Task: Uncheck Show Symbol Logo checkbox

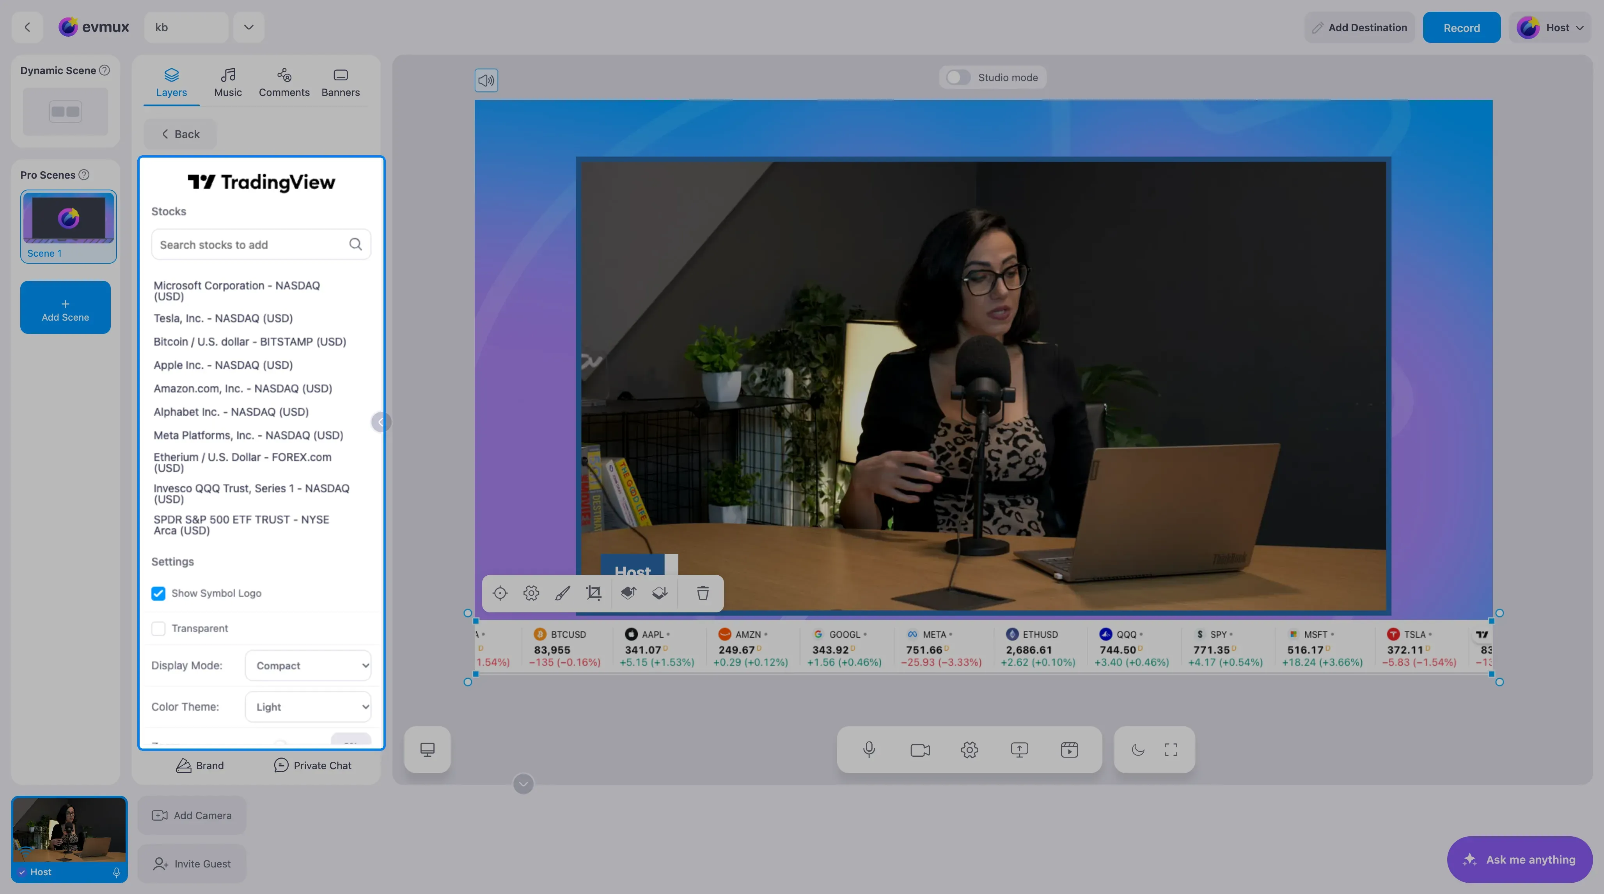Action: (x=158, y=593)
